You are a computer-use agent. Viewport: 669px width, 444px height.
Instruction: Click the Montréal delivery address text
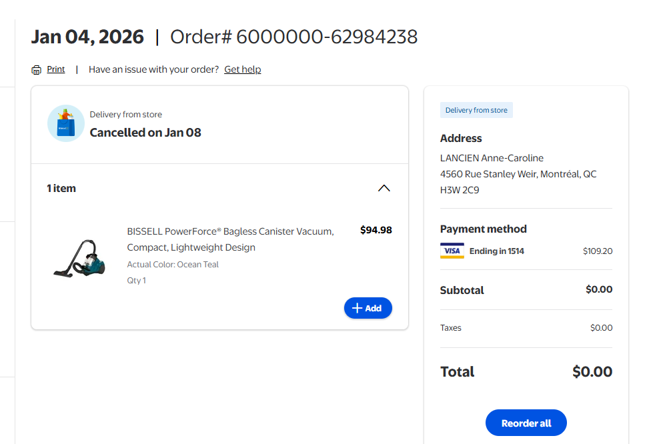pyautogui.click(x=518, y=174)
